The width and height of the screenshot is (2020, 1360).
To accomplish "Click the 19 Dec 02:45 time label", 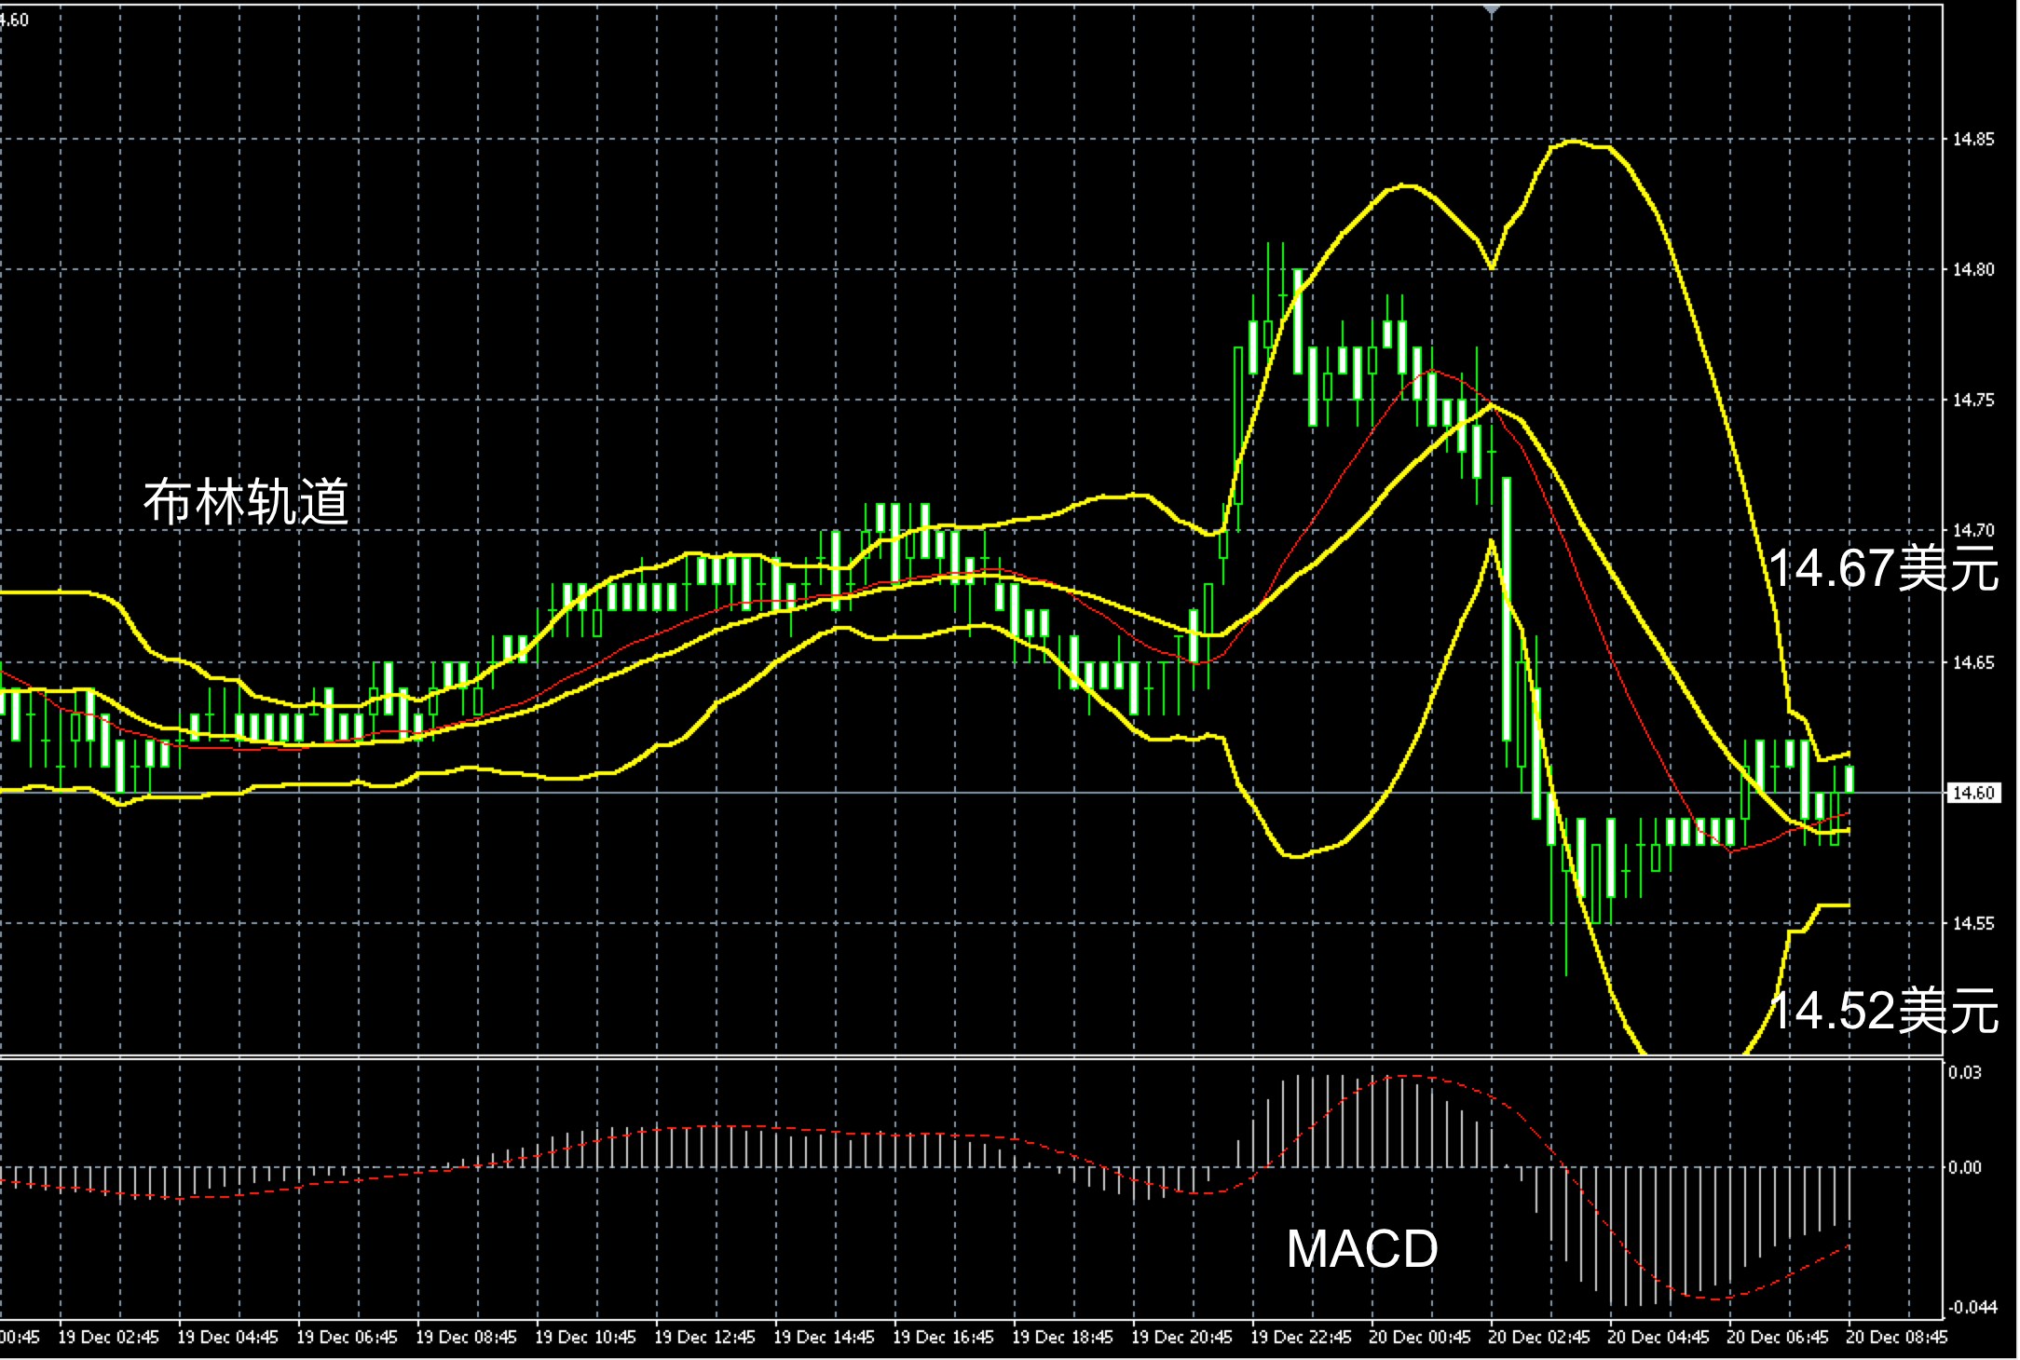I will coord(108,1338).
